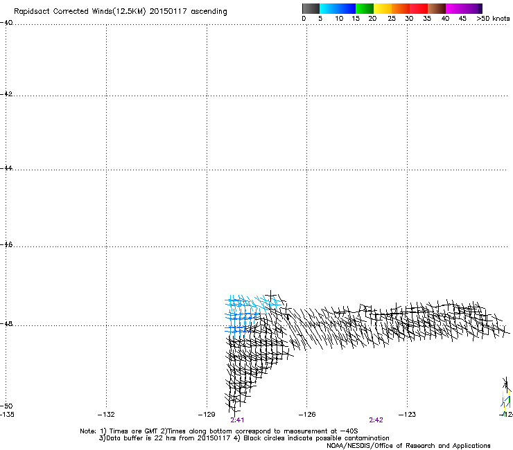Click the '-50' latitude axis label
The image size is (513, 450).
pyautogui.click(x=6, y=406)
